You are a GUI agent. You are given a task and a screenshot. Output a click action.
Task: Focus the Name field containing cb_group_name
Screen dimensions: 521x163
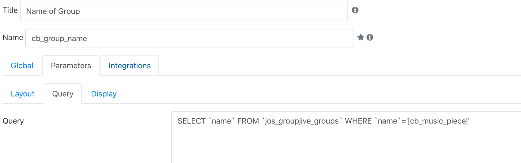point(189,38)
